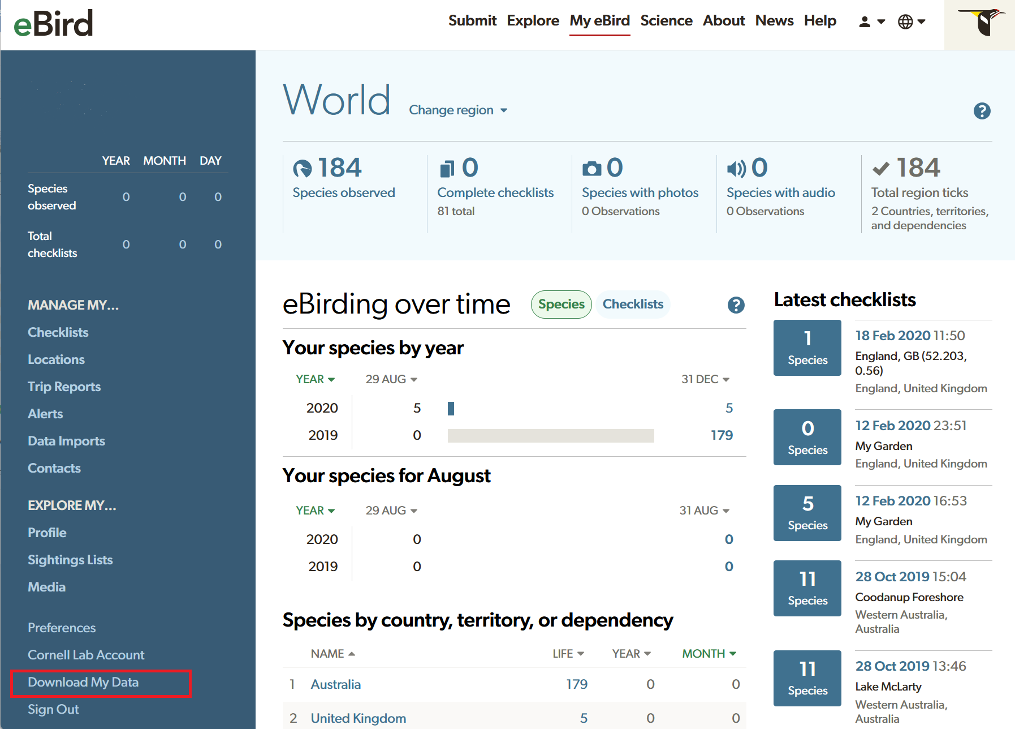Screen dimensions: 1015x729
Task: Click Download My Data link
Action: (x=83, y=682)
